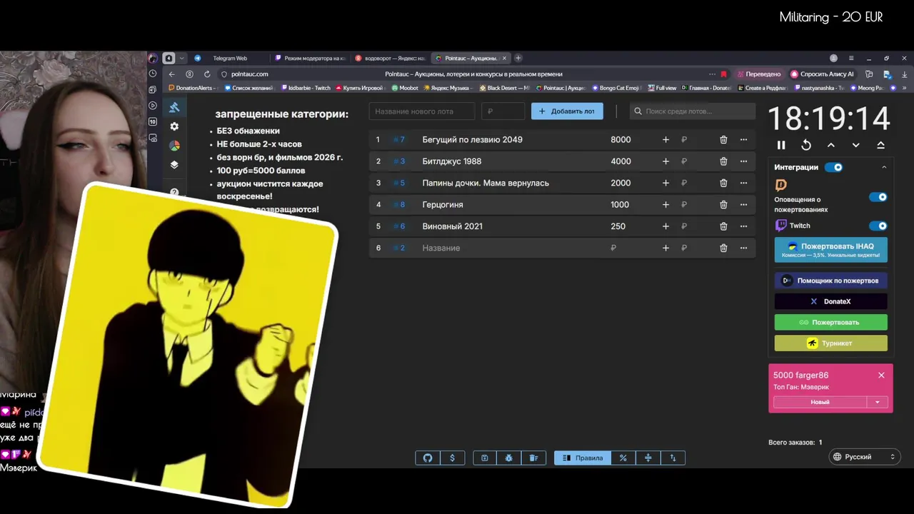The height and width of the screenshot is (514, 914).
Task: Click the green Пожертвовать button
Action: point(831,322)
